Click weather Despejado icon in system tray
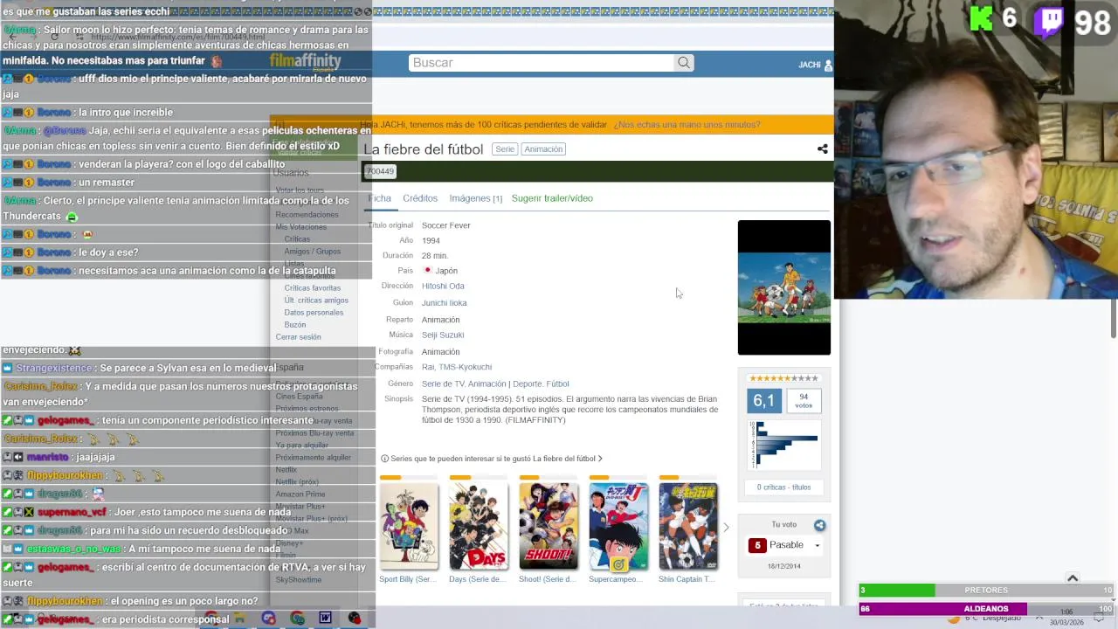 [954, 619]
